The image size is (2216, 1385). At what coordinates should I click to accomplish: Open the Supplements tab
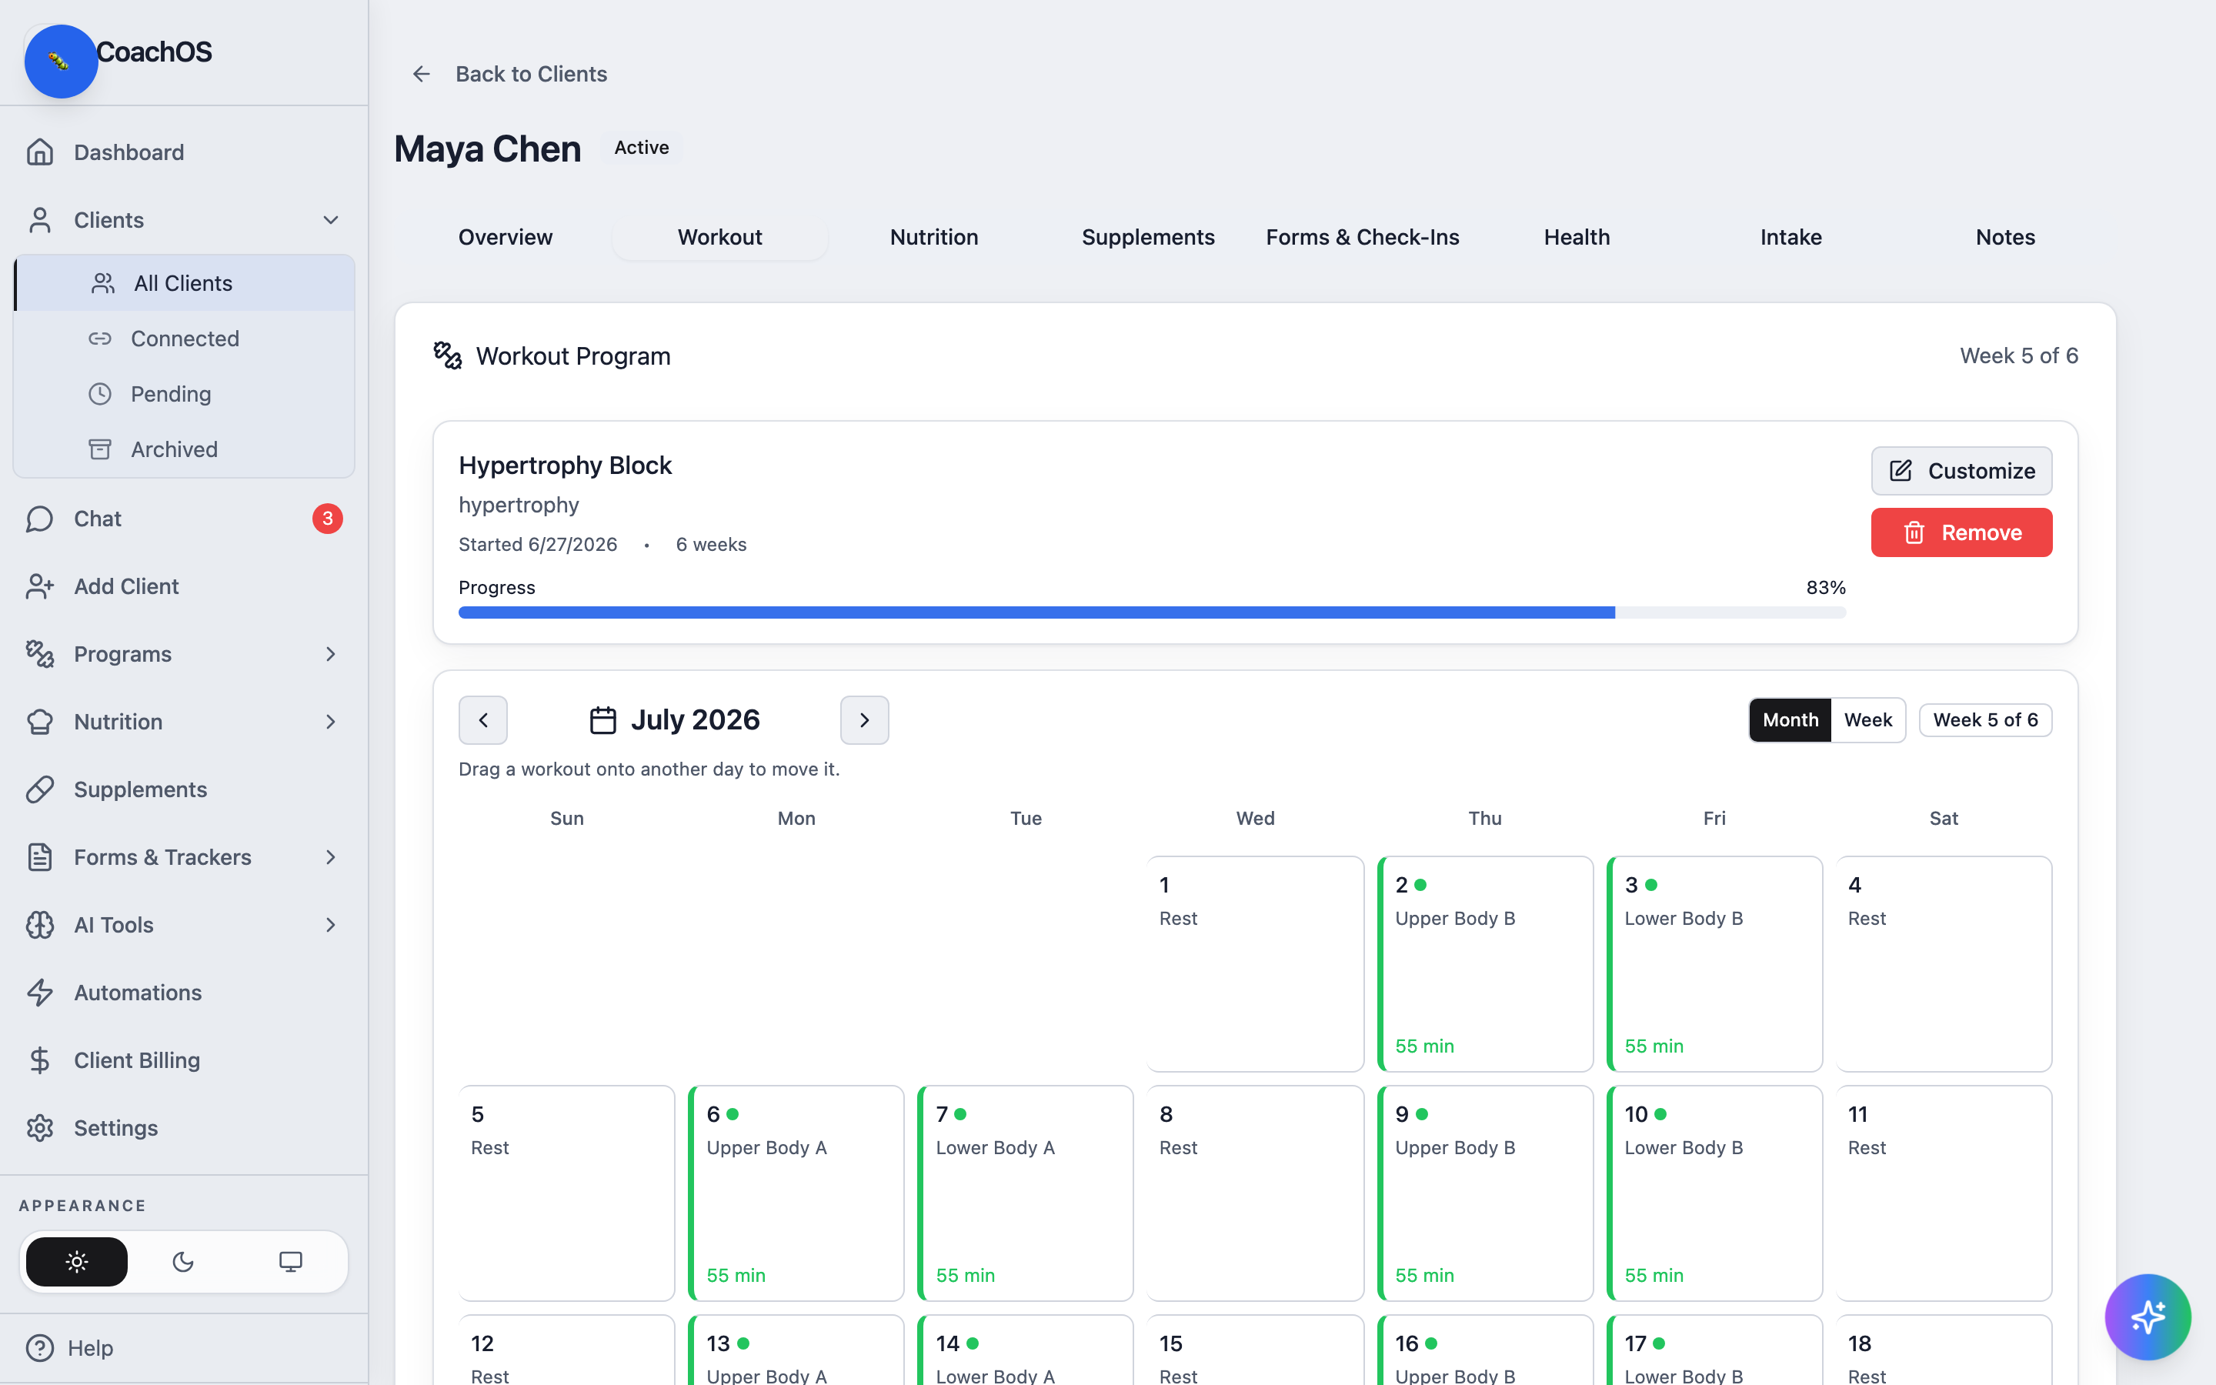(1148, 237)
